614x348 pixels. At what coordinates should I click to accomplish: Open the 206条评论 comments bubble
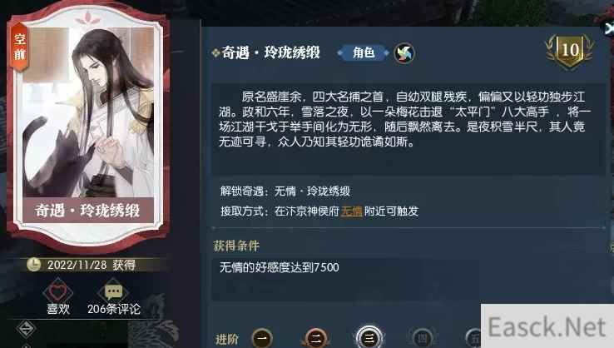point(113,291)
